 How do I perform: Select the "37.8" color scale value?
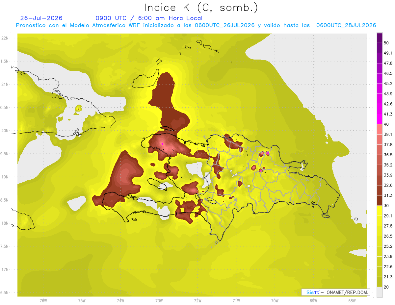(x=388, y=145)
